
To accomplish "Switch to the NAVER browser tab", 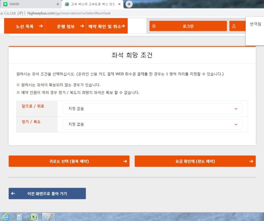I will 30,4.
